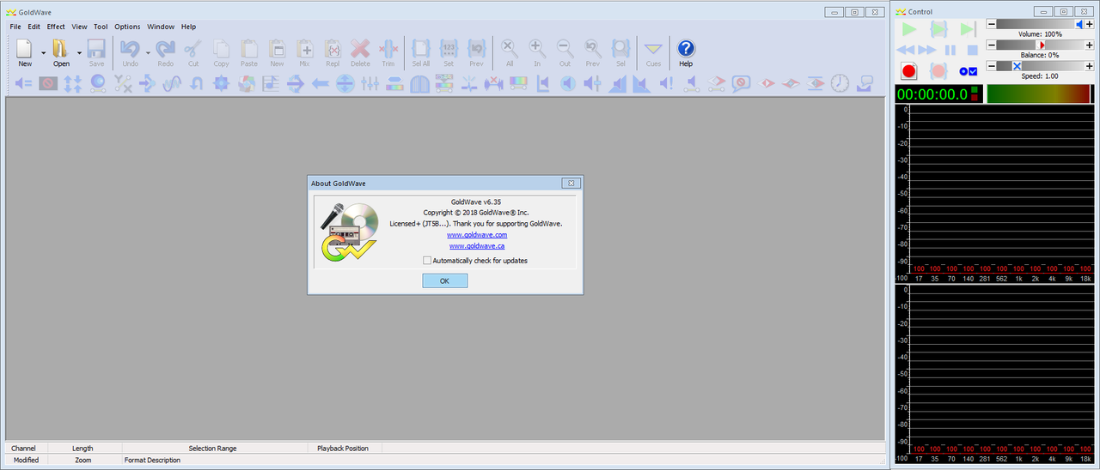Viewport: 1100px width, 470px height.
Task: Click the Balance slider red handle
Action: pyautogui.click(x=1042, y=45)
